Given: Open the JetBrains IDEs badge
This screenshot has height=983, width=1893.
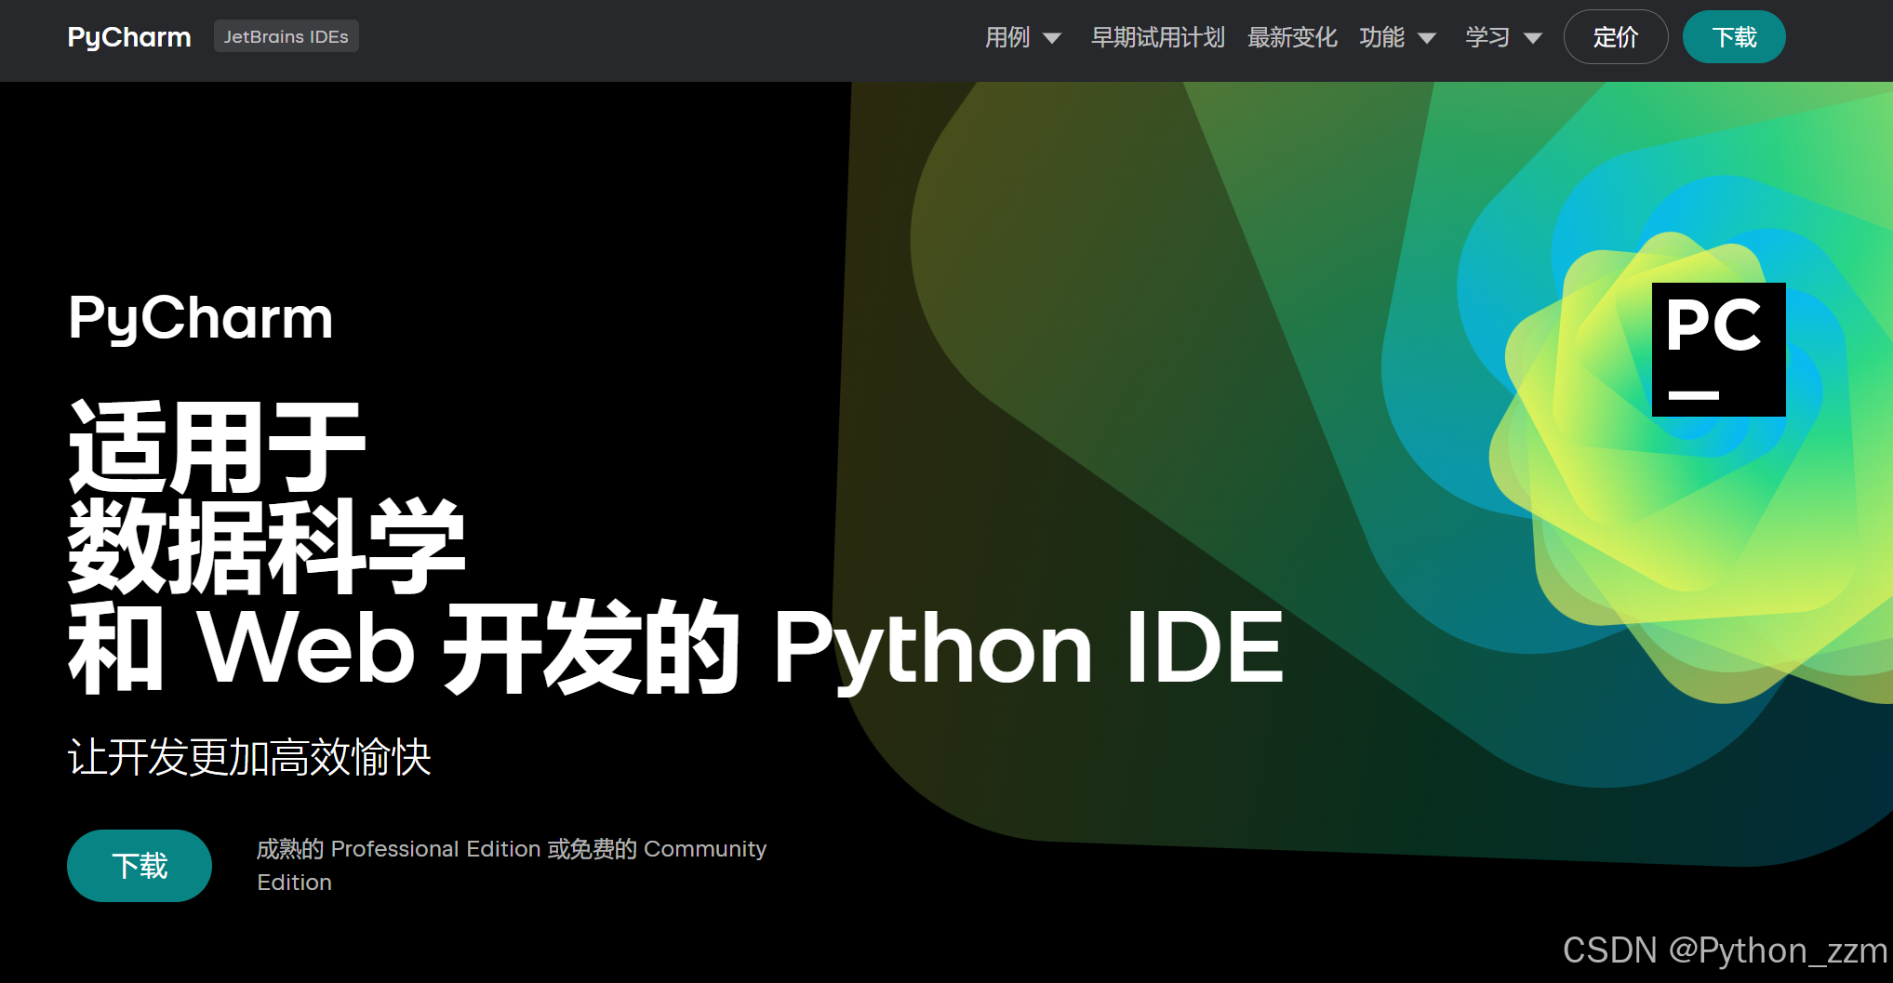Looking at the screenshot, I should [x=286, y=36].
